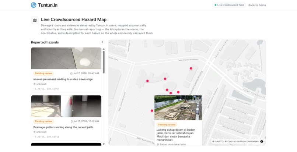Viewport: 297px width, 152px height.
Task: Select coordinates -6.25762, 106.61907
Action: point(46,89)
